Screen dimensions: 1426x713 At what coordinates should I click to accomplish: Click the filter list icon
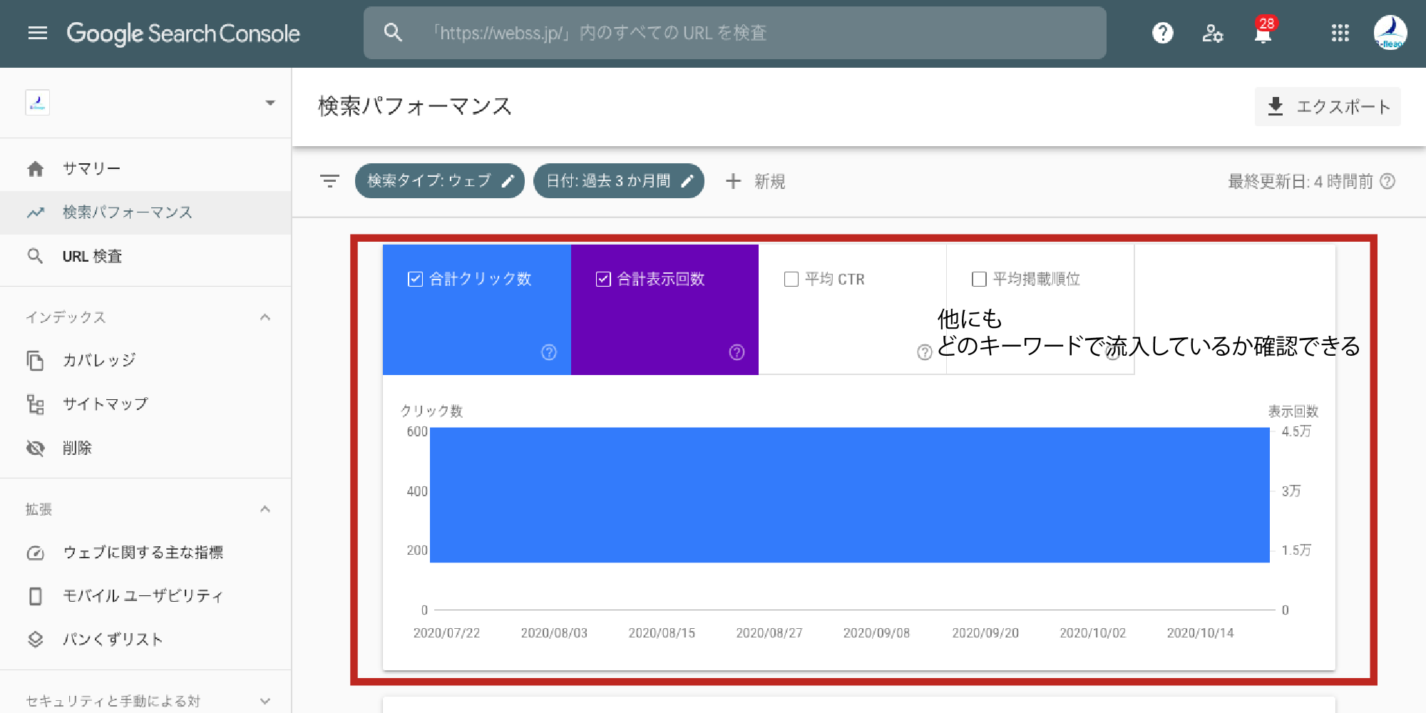pos(329,181)
